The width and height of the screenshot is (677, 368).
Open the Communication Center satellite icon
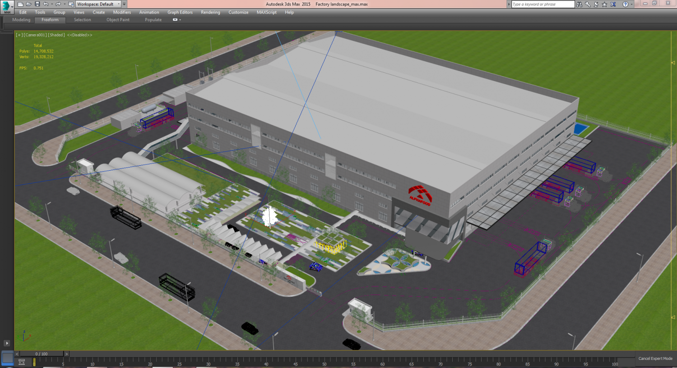click(x=596, y=4)
